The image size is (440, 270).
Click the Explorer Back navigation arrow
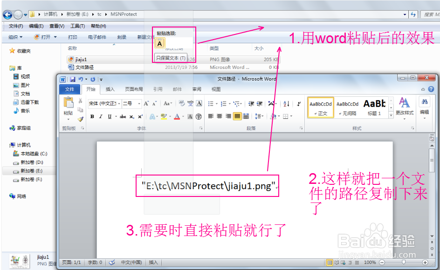[x=7, y=14]
